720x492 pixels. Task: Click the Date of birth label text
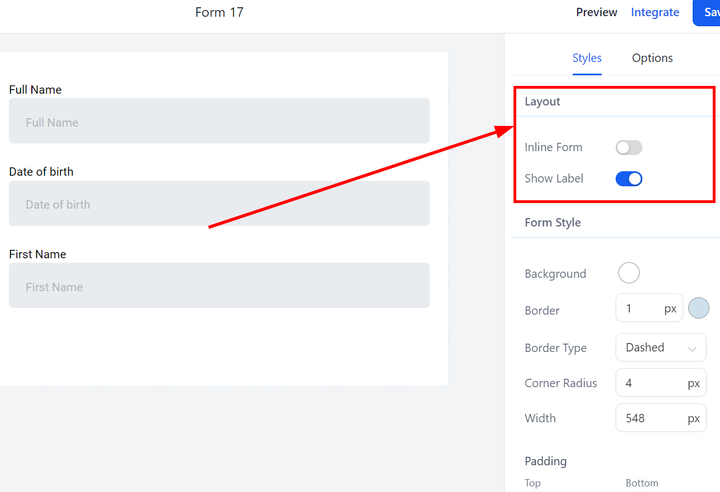click(x=41, y=172)
